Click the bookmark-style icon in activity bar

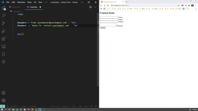click(x=3, y=54)
